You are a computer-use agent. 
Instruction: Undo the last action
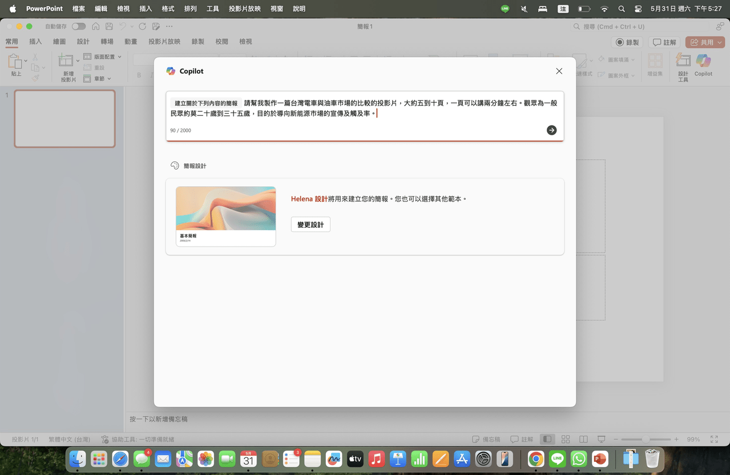tap(122, 26)
